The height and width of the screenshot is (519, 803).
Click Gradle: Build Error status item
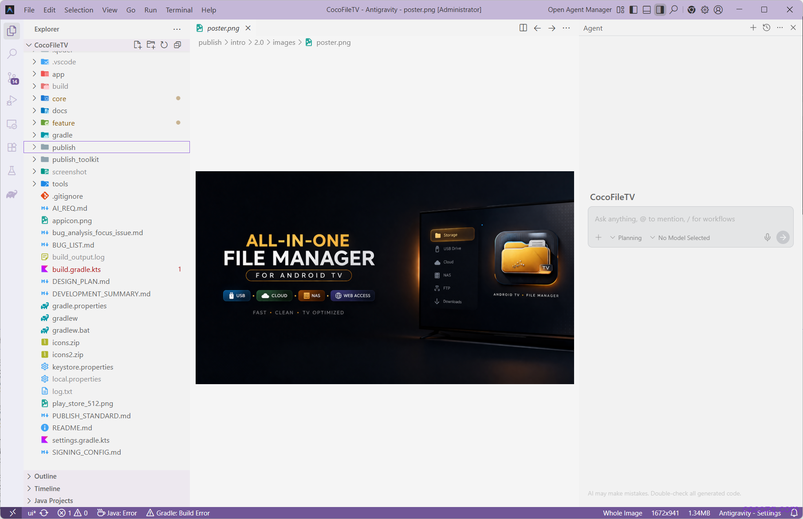click(178, 513)
